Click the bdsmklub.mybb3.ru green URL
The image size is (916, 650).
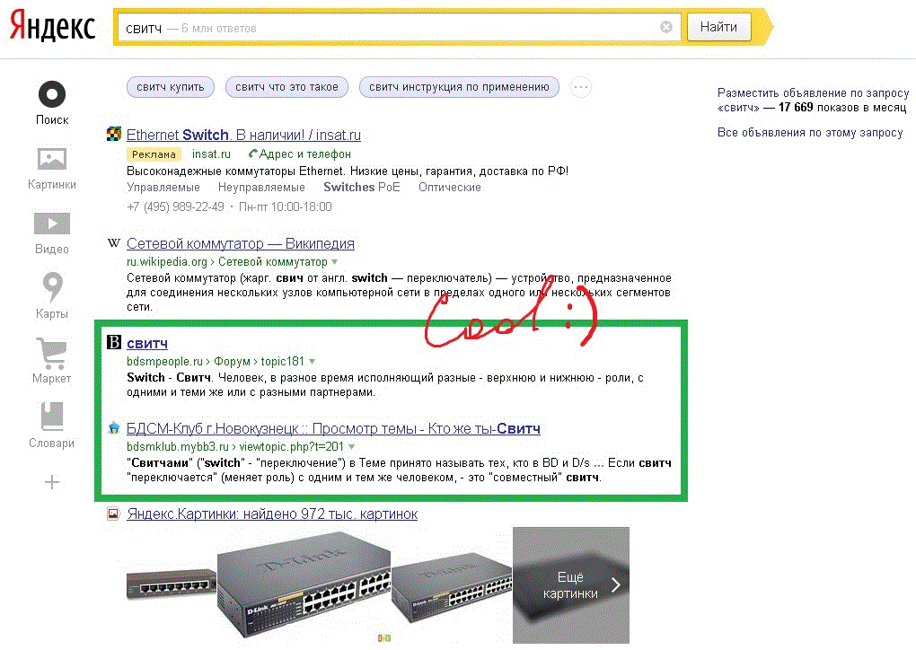[x=178, y=447]
